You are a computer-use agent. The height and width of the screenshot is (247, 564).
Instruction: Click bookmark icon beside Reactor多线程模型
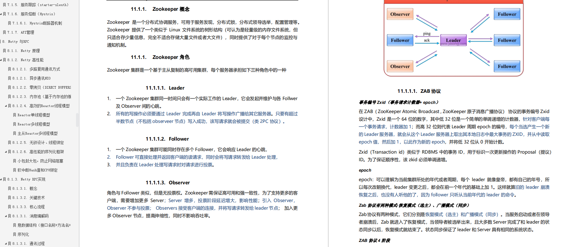tap(15, 124)
